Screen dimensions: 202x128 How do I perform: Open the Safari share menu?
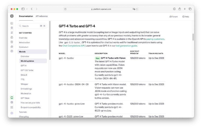180,9
